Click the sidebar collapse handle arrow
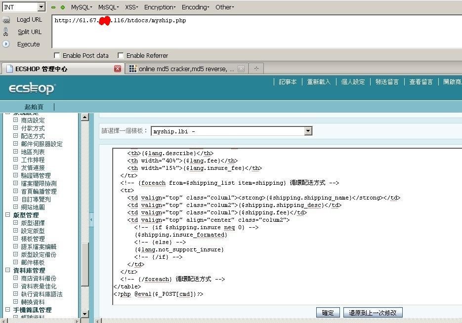462x323 pixels. [91, 219]
